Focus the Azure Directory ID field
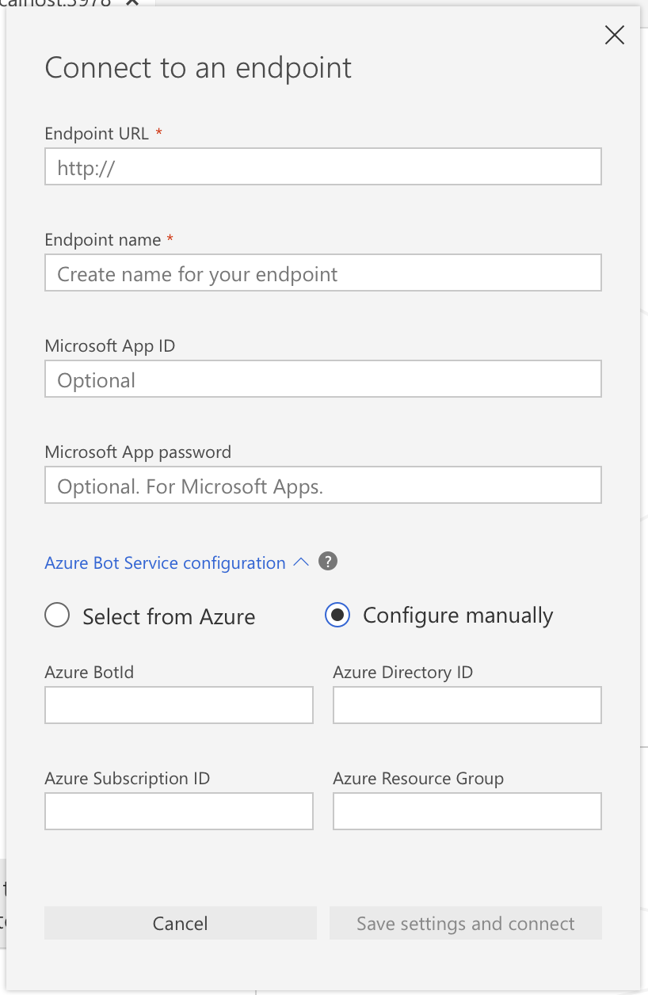This screenshot has height=995, width=648. (x=467, y=705)
